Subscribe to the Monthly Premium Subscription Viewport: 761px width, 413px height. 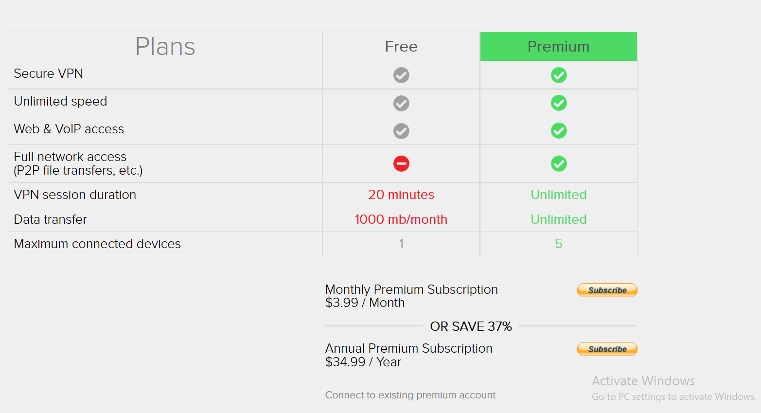tap(607, 290)
